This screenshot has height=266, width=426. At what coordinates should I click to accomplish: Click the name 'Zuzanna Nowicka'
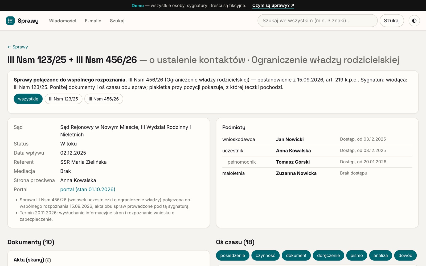pos(296,173)
